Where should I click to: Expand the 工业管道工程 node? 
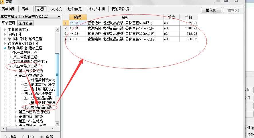point(5,30)
